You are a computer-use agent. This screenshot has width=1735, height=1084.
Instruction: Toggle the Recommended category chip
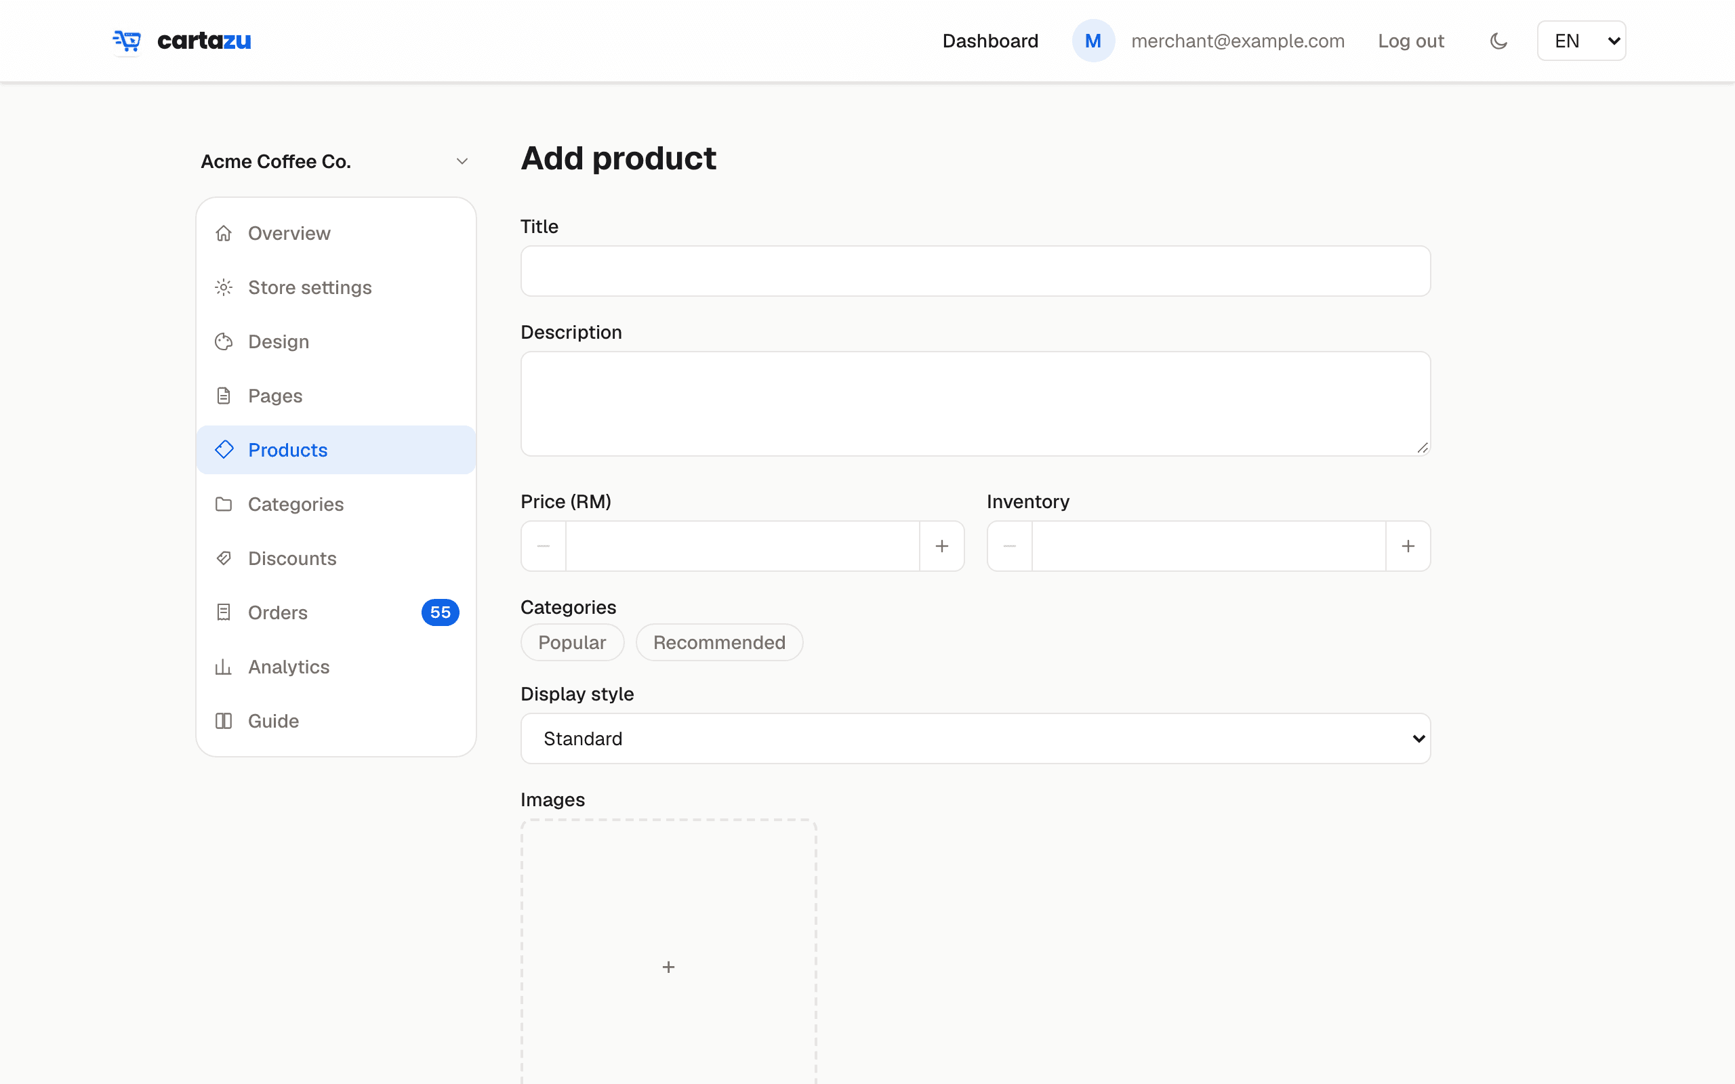tap(719, 642)
